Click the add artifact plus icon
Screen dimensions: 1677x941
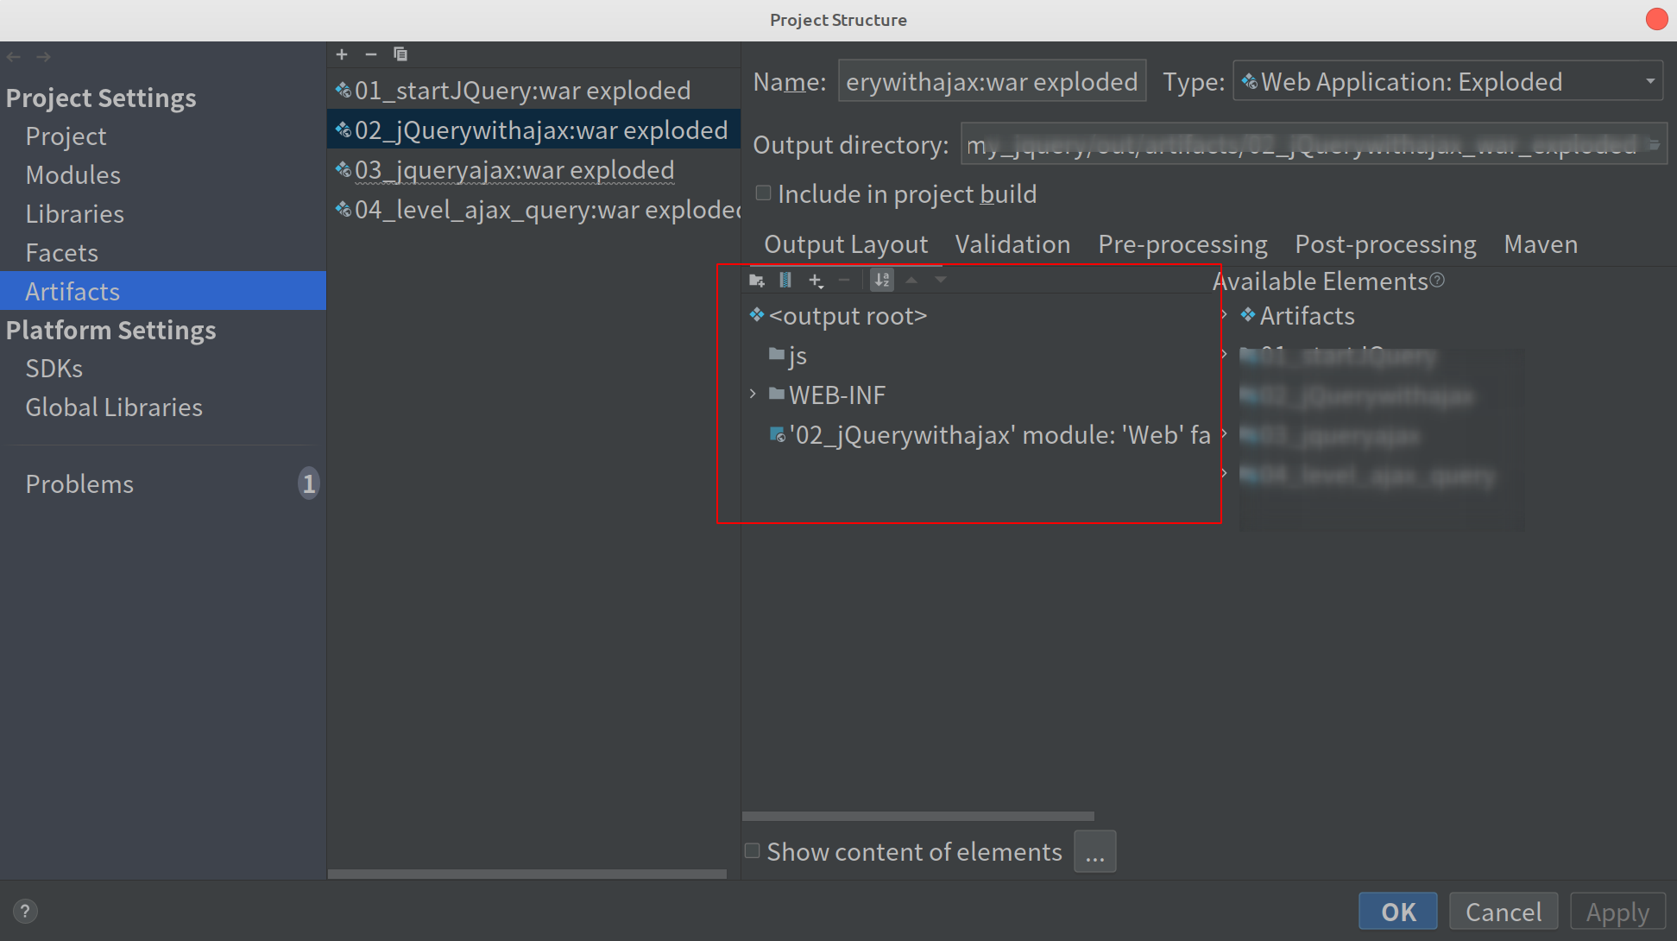pos(342,54)
